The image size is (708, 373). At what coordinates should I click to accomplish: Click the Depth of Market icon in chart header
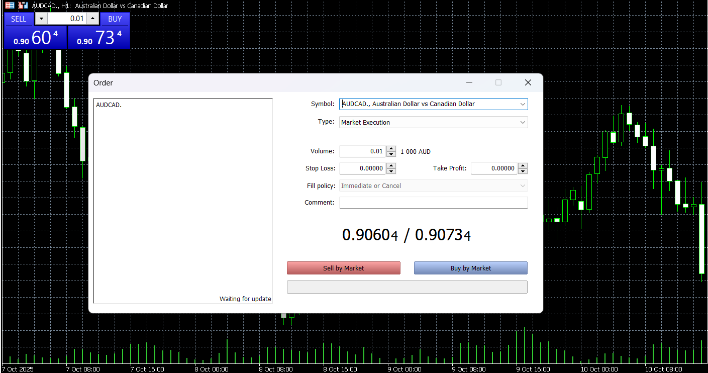click(x=23, y=6)
